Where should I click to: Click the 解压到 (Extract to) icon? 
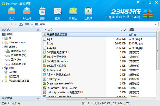point(27,12)
